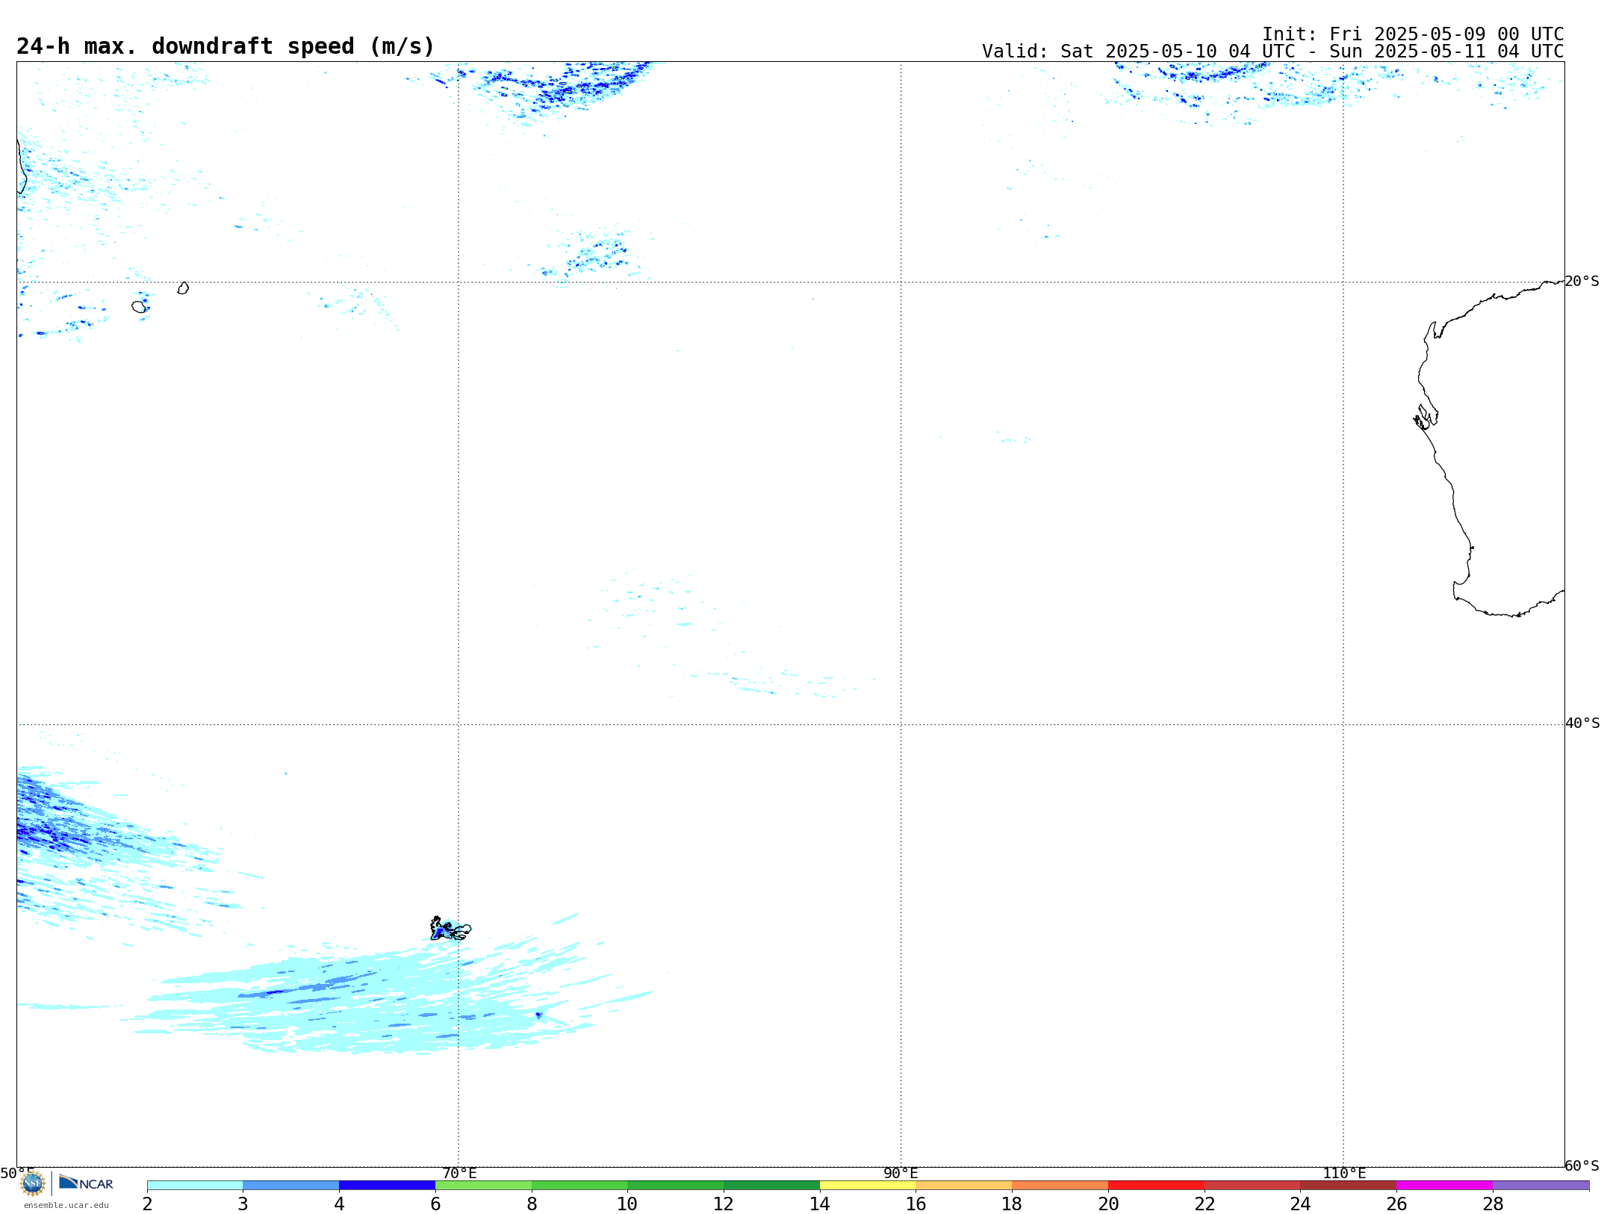Screen dimensions: 1613x1214
Task: Click the Kerguelen Islands outline near 70°E
Action: pyautogui.click(x=450, y=929)
